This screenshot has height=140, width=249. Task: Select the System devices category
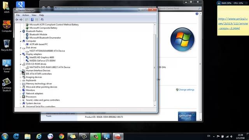coord(33,103)
